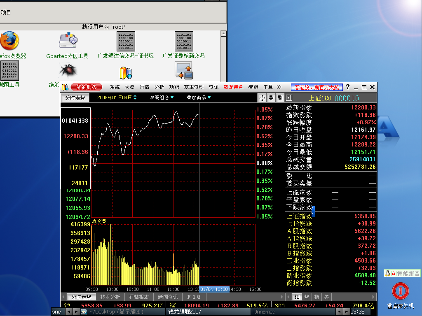
Task: Open the Firefox browser icon
Action: pyautogui.click(x=9, y=41)
